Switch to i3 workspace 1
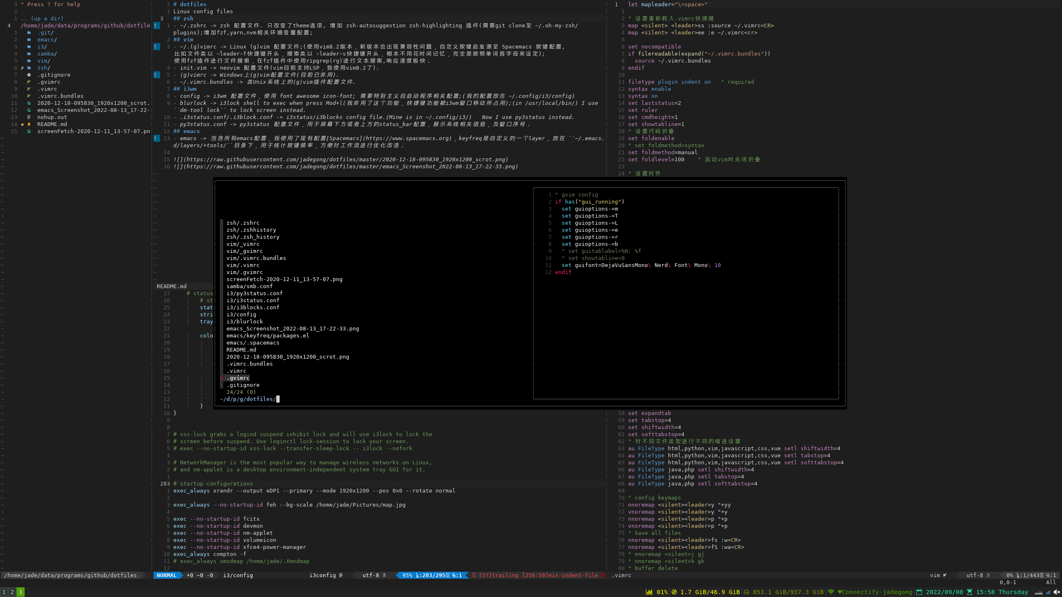 pos(4,592)
